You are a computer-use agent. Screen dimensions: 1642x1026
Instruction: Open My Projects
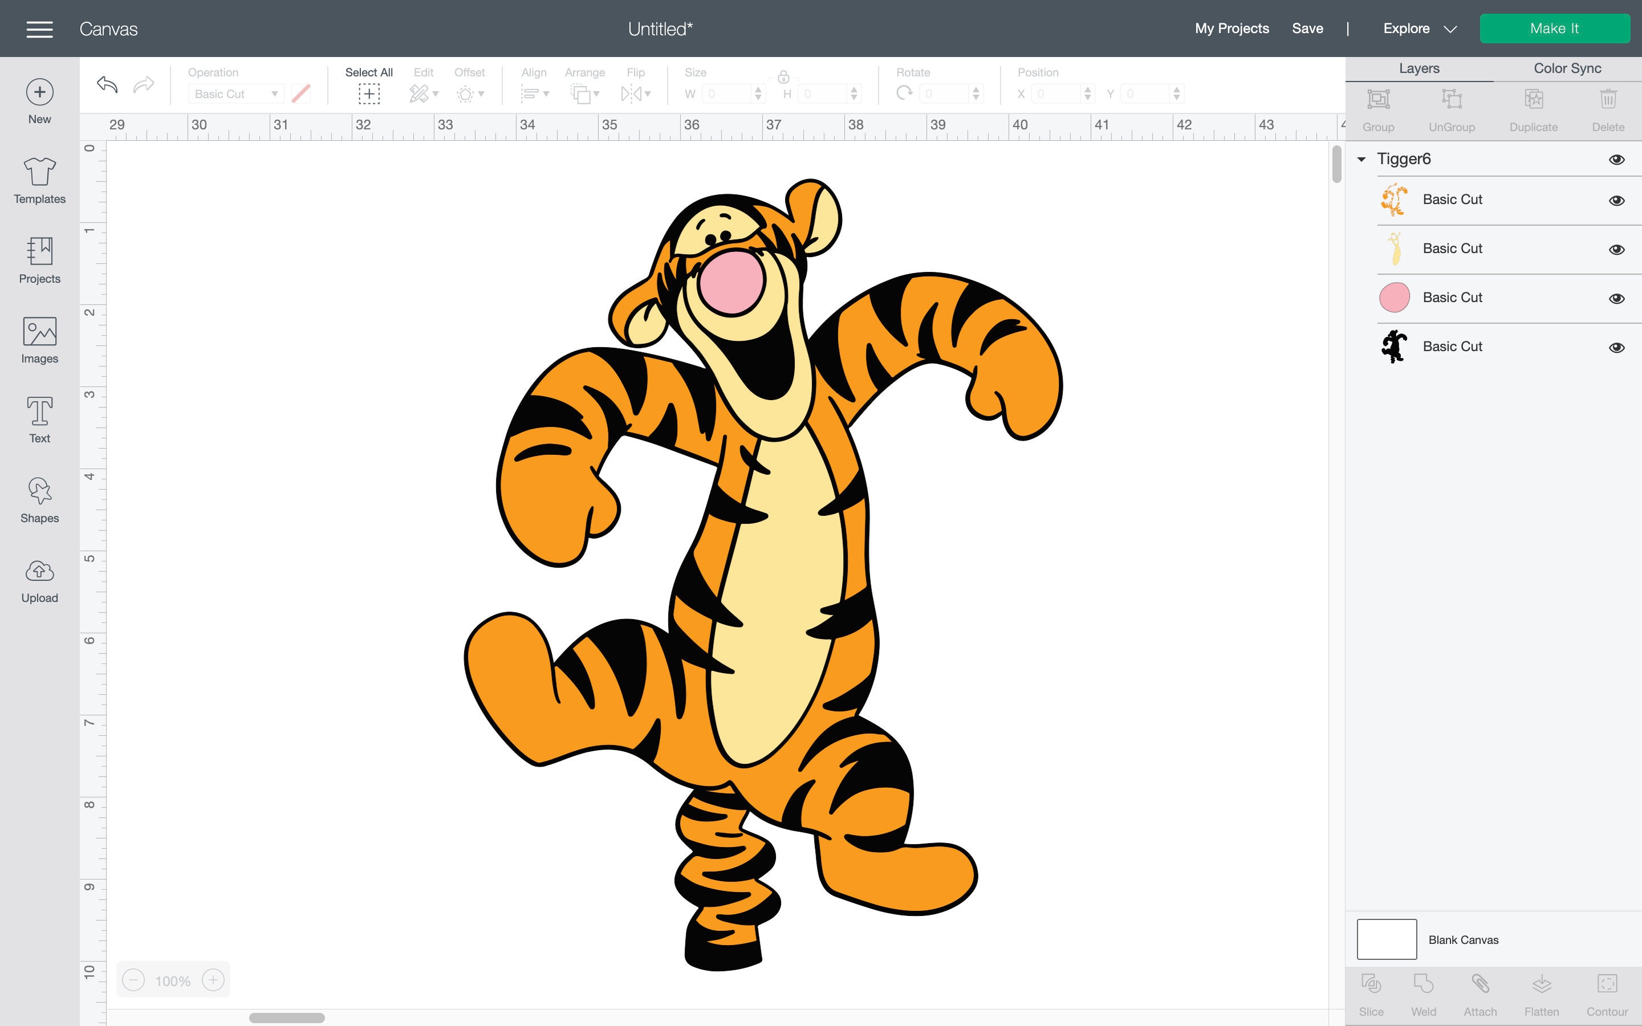click(x=1231, y=28)
